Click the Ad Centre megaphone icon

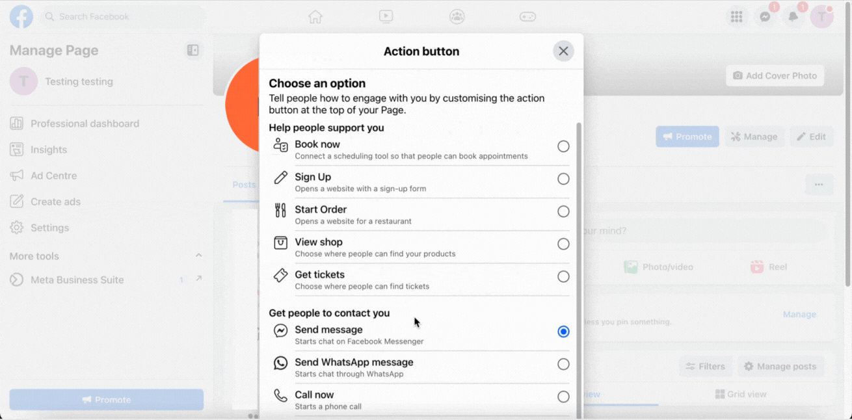pyautogui.click(x=17, y=176)
